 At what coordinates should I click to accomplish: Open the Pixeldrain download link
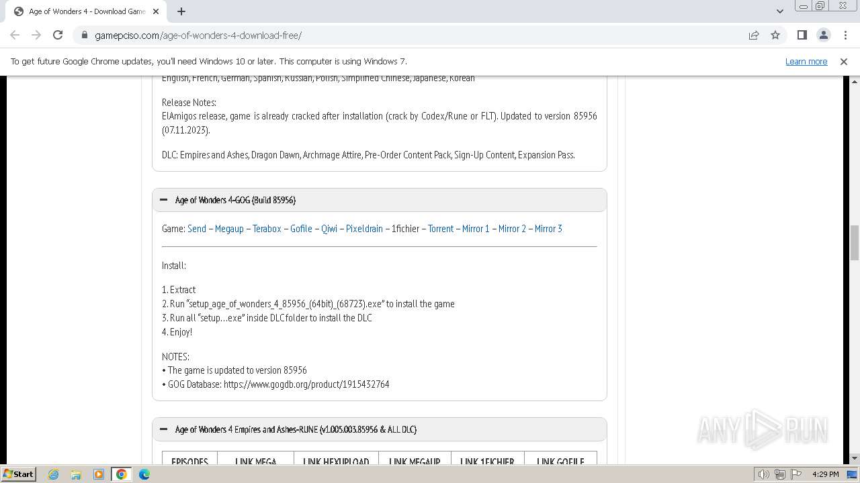[364, 229]
